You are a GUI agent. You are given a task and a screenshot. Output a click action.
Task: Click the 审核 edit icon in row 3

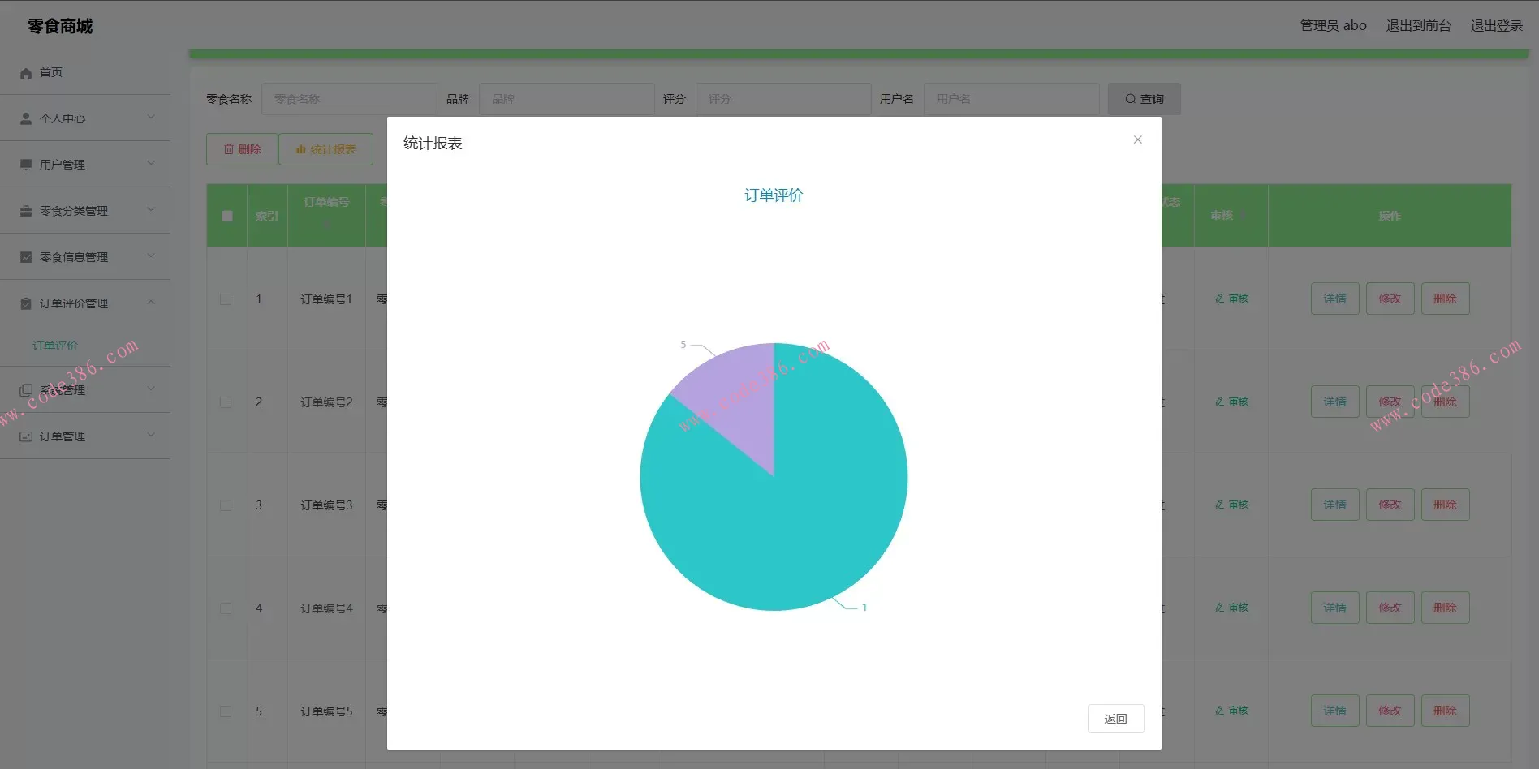1219,505
